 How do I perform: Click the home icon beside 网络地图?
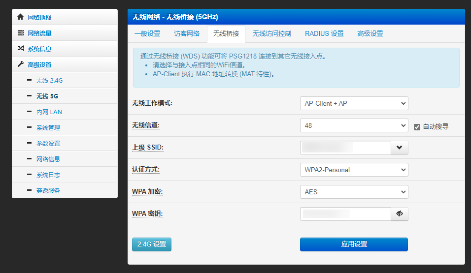coord(20,17)
